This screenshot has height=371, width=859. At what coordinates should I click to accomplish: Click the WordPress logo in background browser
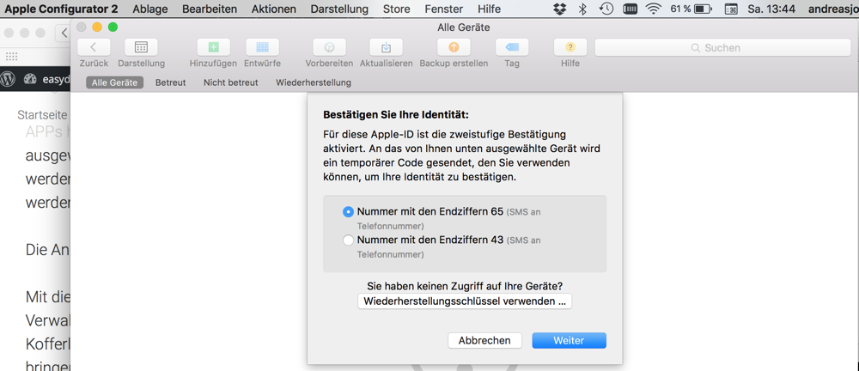8,79
